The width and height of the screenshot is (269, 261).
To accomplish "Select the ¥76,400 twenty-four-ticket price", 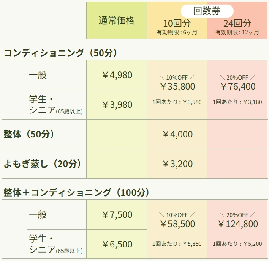I will coord(237,87).
